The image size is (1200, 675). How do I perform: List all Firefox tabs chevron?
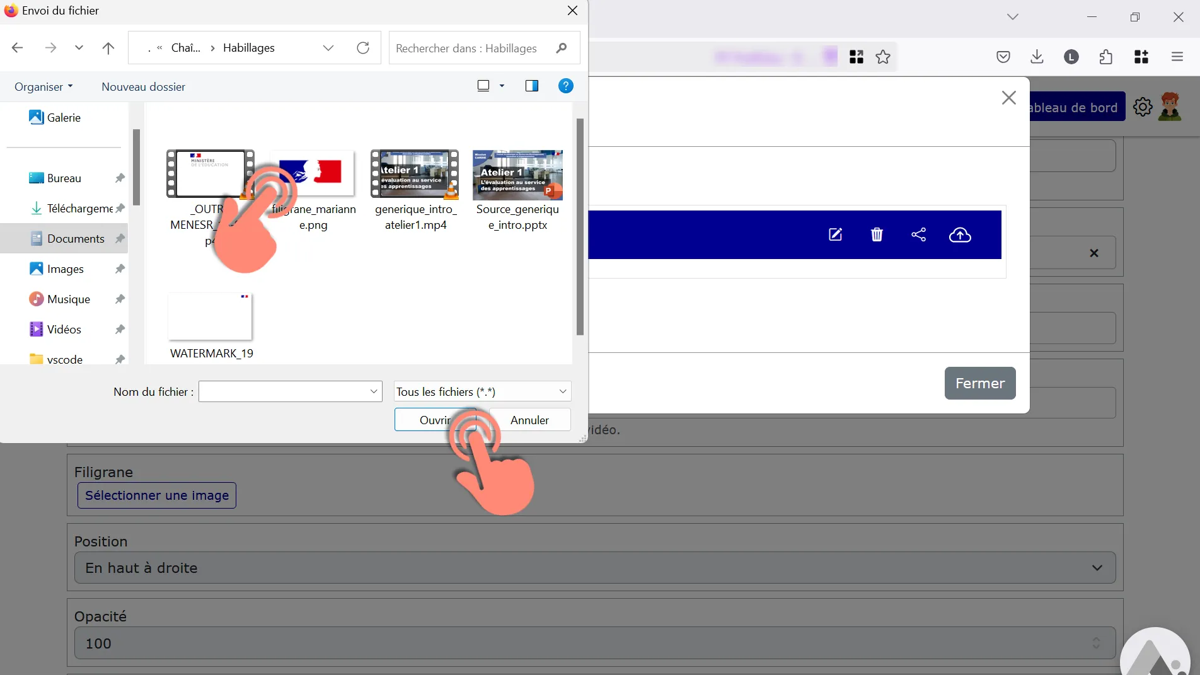(x=1013, y=17)
